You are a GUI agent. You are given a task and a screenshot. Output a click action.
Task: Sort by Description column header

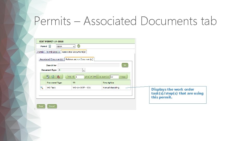pyautogui.click(x=116, y=83)
